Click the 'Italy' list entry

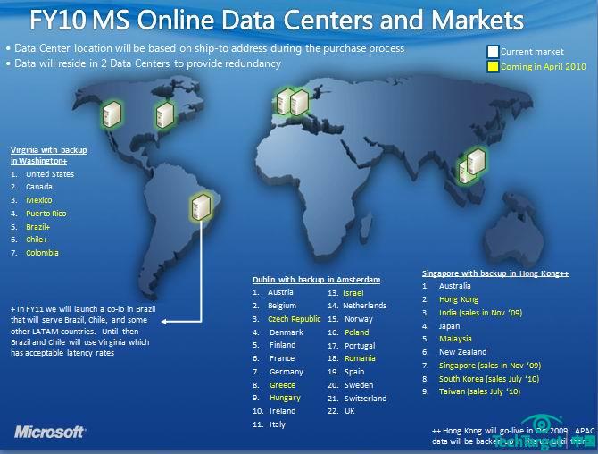278,425
